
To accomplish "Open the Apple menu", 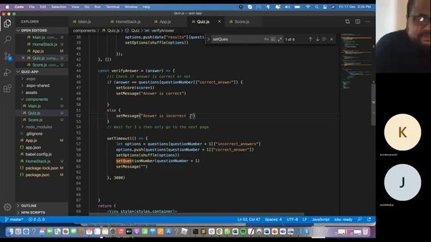I will pyautogui.click(x=7, y=7).
